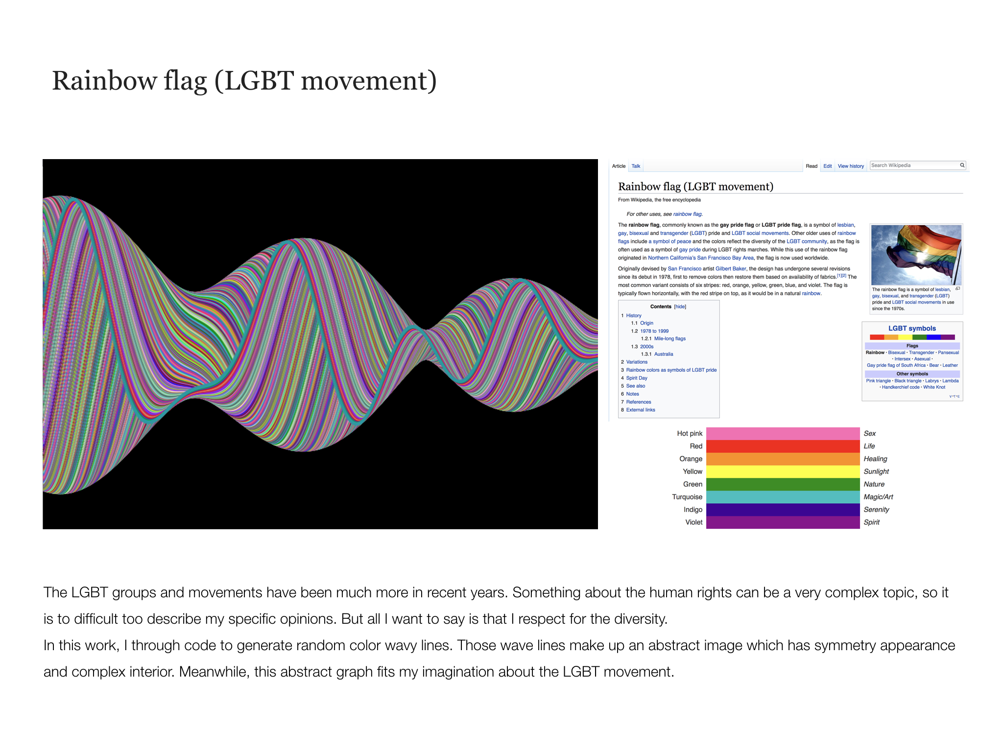
Task: Click the Wikipedia search magnifier icon
Action: pyautogui.click(x=962, y=165)
